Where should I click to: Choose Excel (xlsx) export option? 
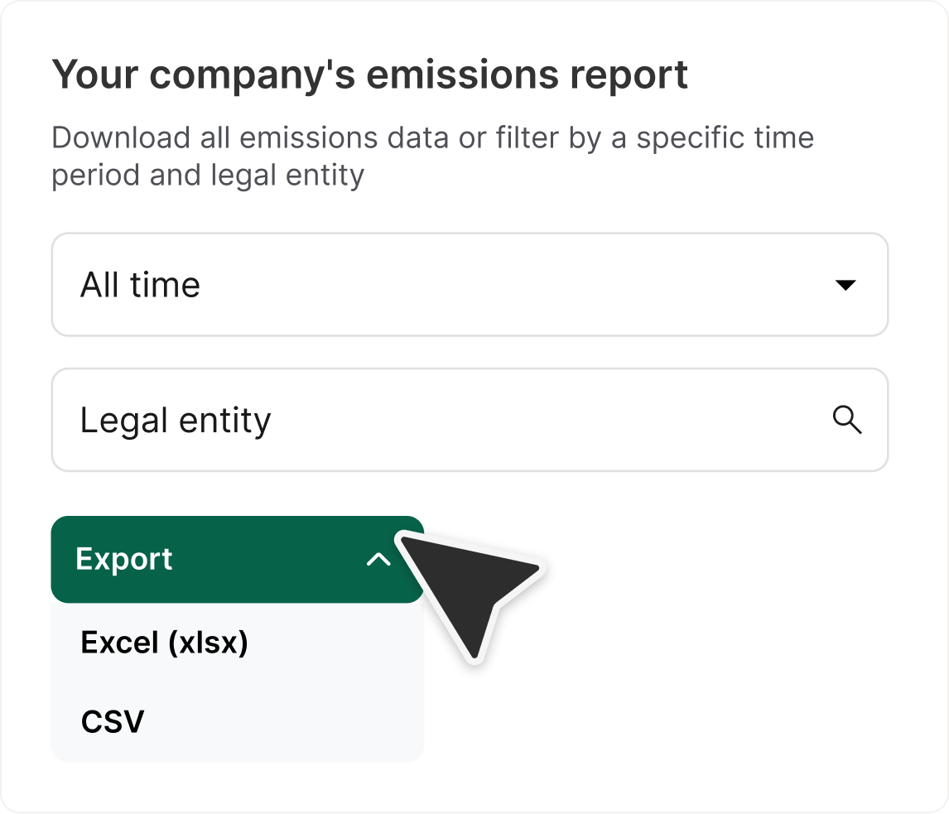pyautogui.click(x=237, y=643)
